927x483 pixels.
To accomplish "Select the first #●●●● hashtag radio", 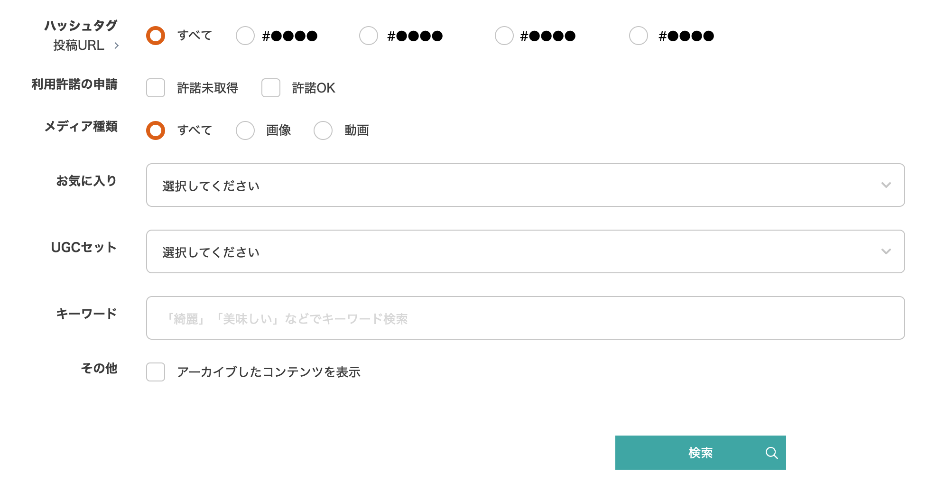I will (x=245, y=35).
